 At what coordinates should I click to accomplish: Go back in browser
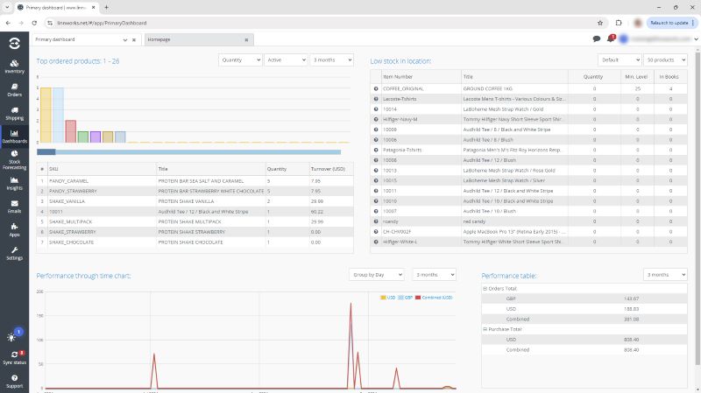8,23
